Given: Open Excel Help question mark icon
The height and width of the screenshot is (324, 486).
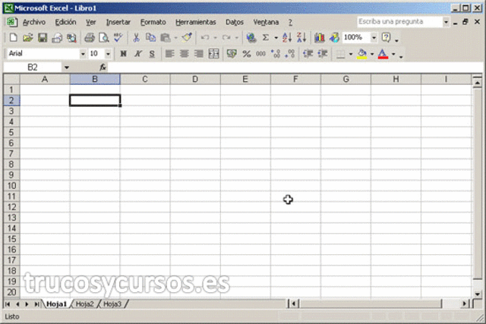Looking at the screenshot, I should [386, 38].
